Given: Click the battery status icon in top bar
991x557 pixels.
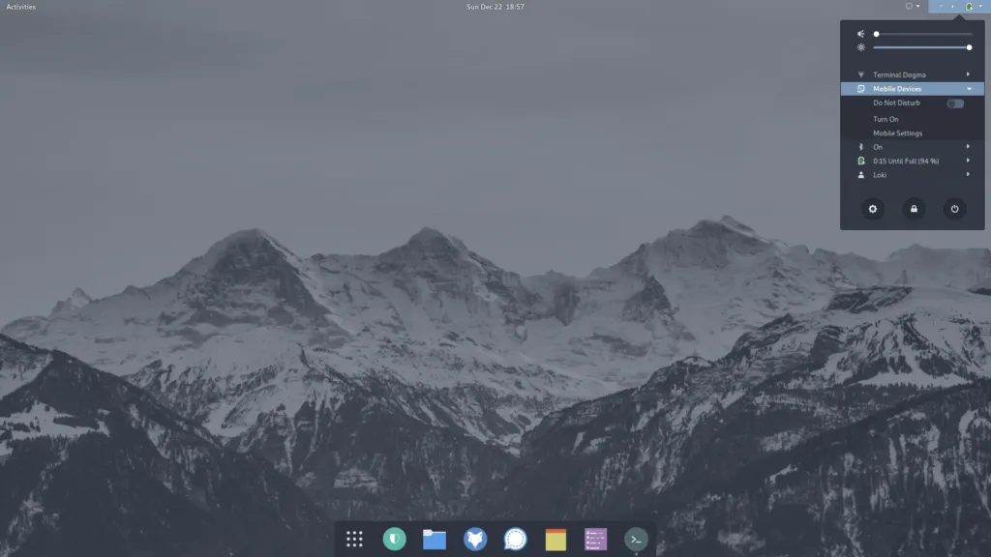Looking at the screenshot, I should coord(969,7).
